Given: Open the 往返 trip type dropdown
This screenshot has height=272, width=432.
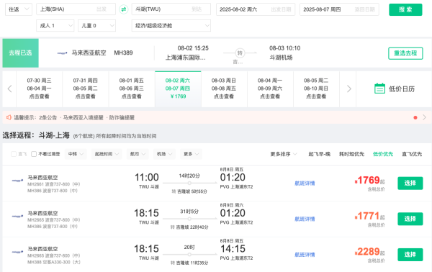Looking at the screenshot, I should tap(19, 9).
